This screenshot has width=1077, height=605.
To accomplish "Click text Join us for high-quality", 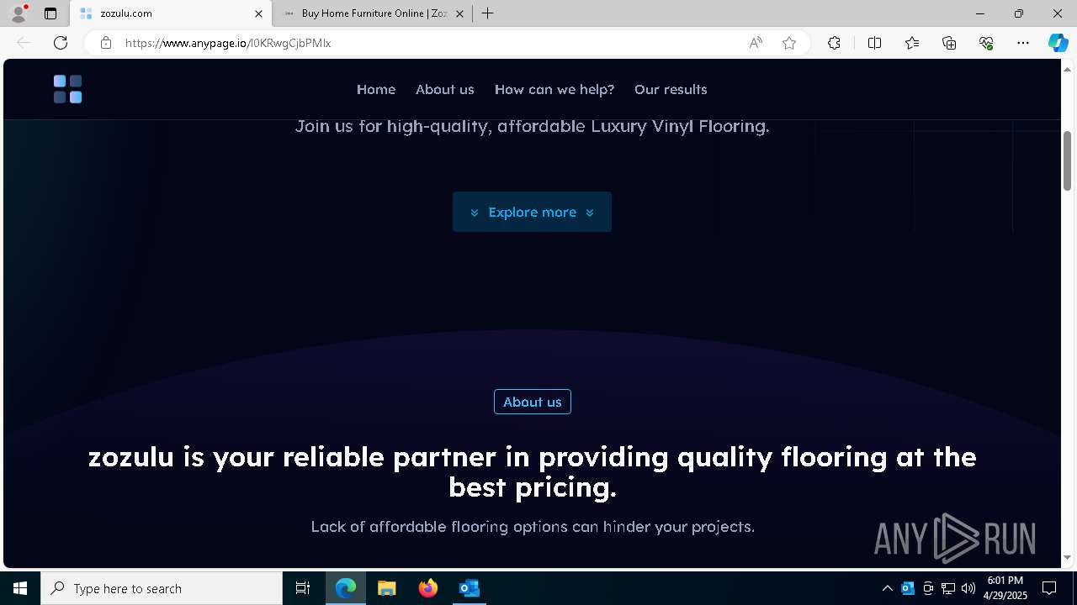I will click(533, 126).
